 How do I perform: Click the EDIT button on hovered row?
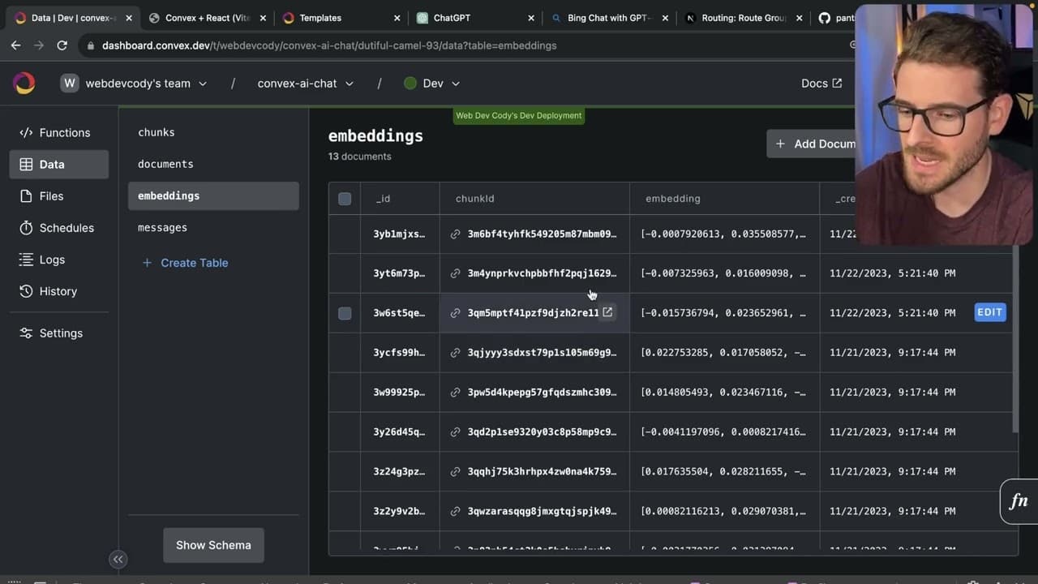coord(990,312)
